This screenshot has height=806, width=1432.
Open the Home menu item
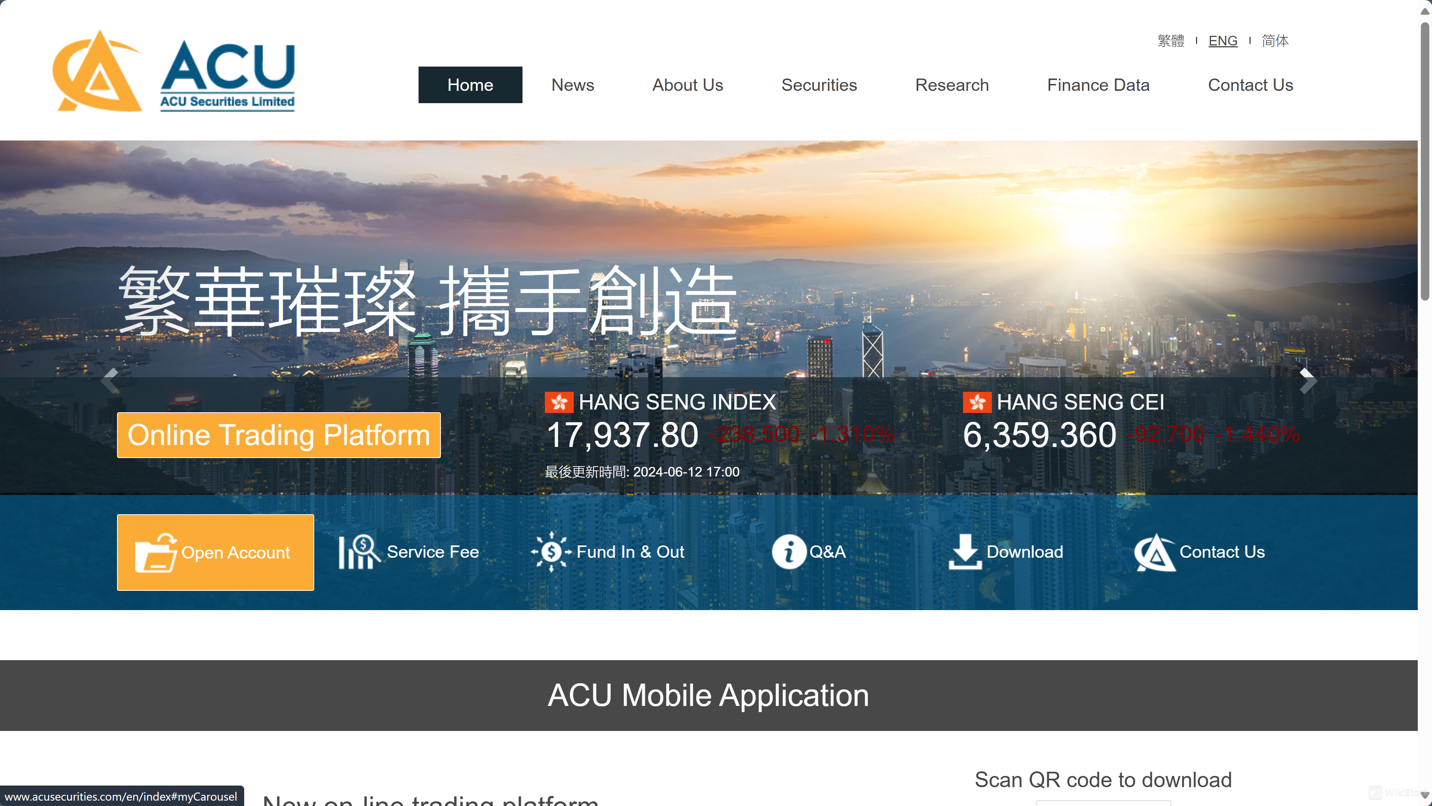point(470,85)
